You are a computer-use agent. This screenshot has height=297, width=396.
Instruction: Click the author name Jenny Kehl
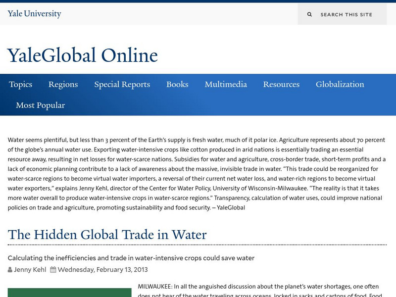(30, 269)
